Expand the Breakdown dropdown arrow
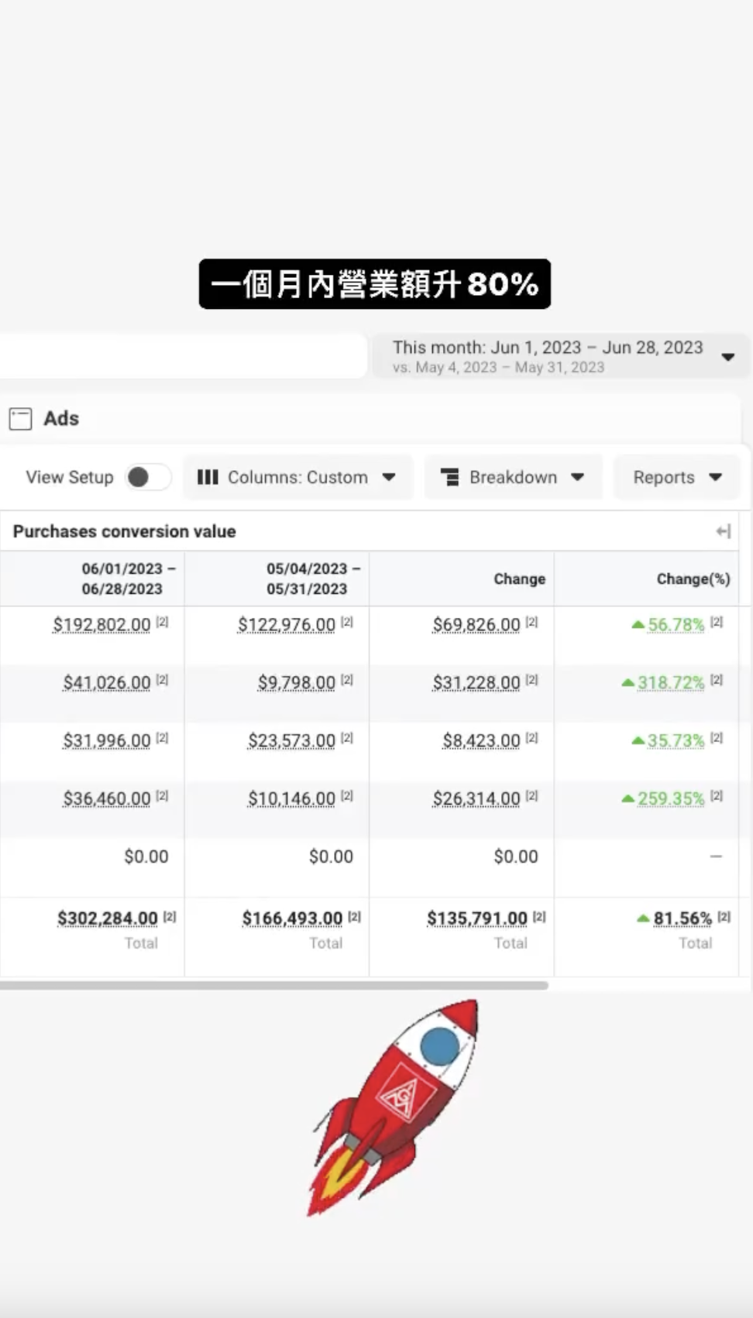This screenshot has width=753, height=1318. pyautogui.click(x=577, y=477)
